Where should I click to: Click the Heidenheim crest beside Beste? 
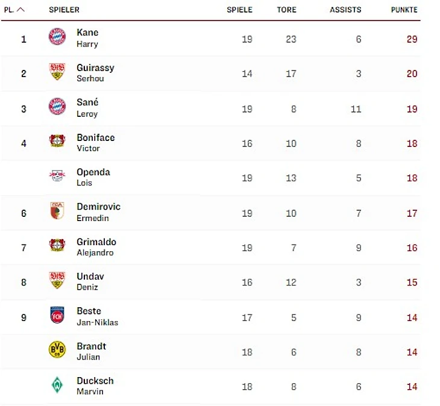click(x=57, y=315)
